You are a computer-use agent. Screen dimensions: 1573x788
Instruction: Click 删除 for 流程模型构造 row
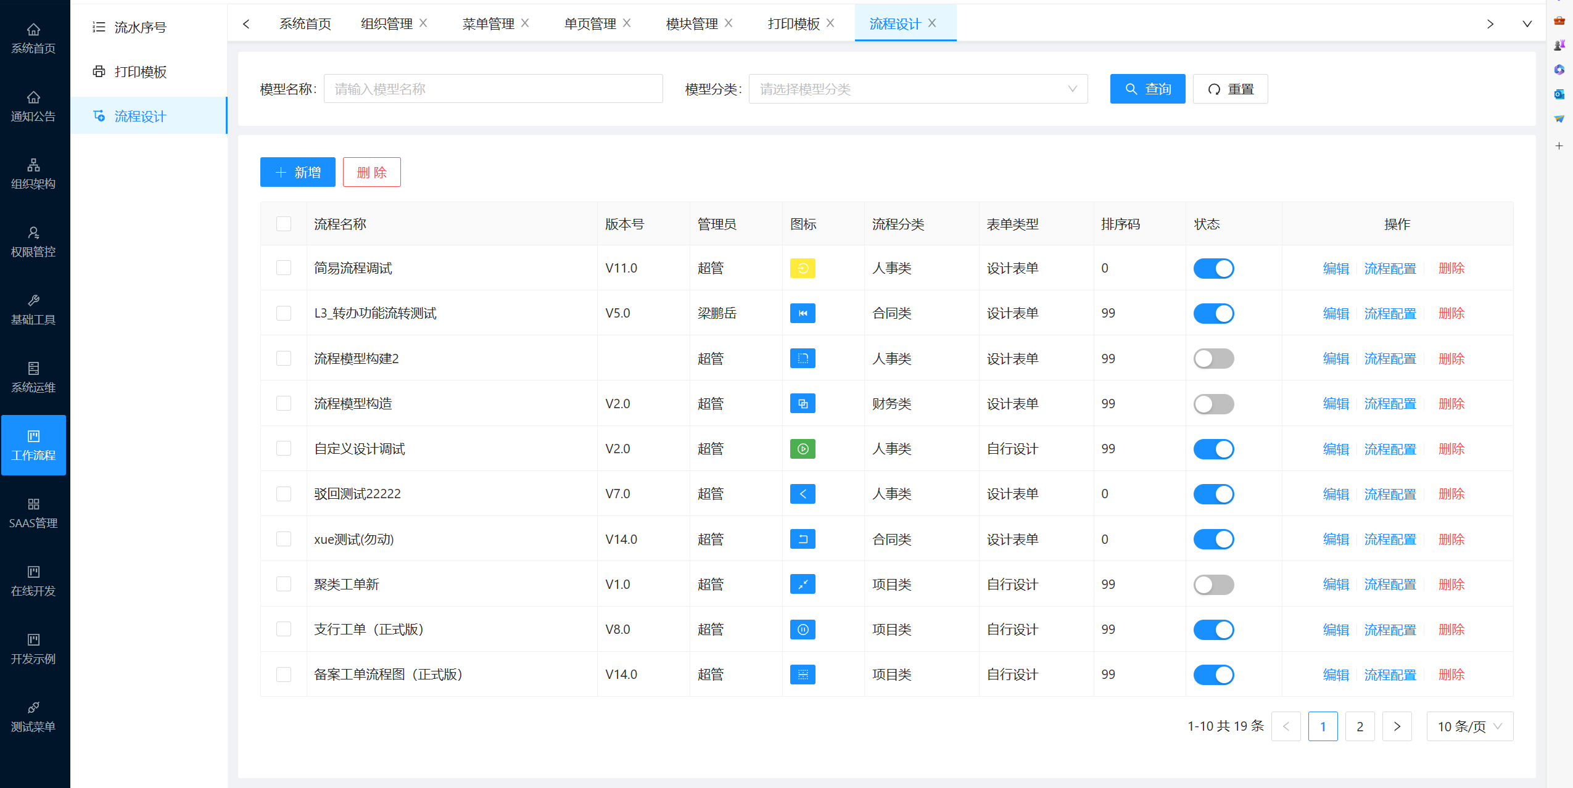pos(1451,403)
